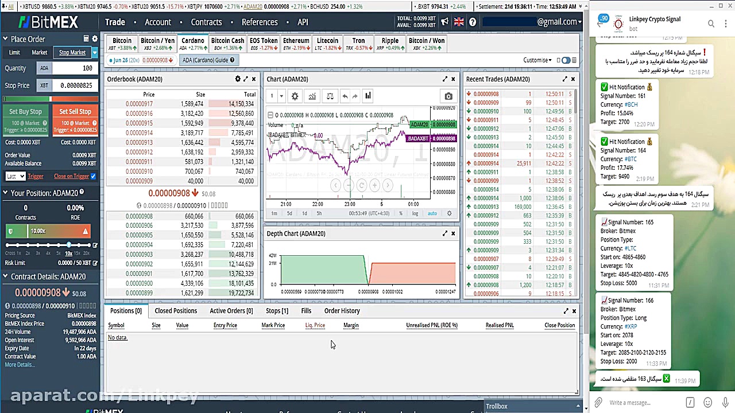Open emoji picker in Telegram
The image size is (735, 413).
[707, 402]
